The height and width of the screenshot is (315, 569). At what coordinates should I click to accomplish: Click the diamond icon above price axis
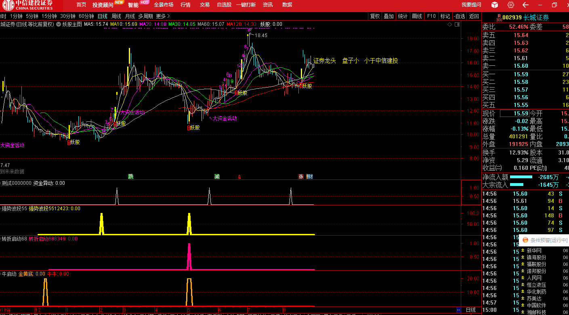click(450, 25)
